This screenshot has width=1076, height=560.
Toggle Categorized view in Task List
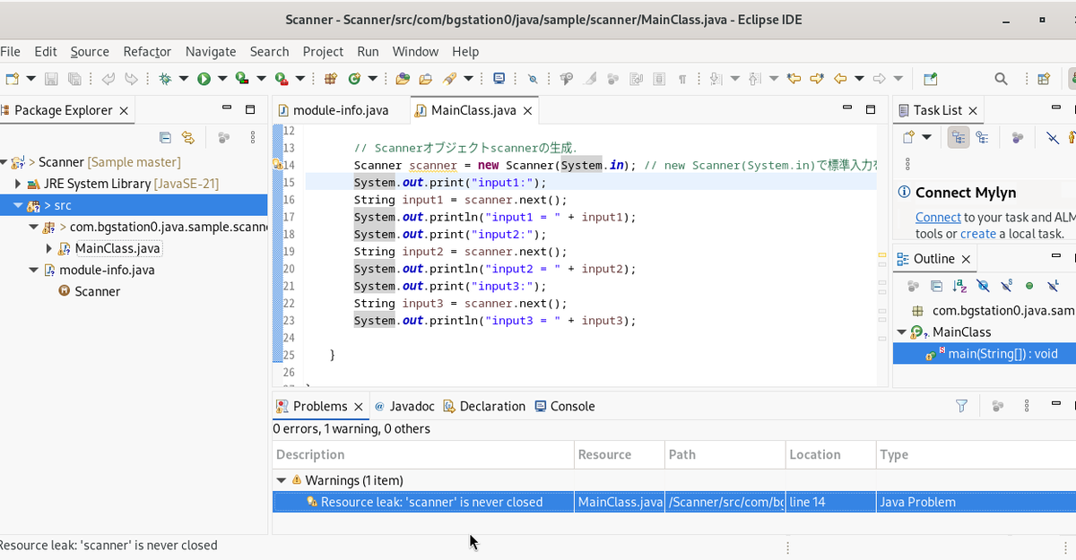click(959, 137)
